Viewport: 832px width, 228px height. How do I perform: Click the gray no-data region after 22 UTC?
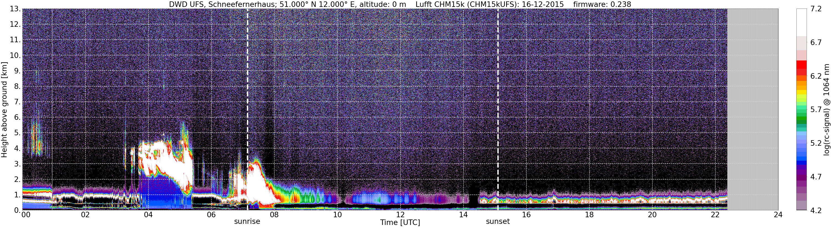[x=752, y=110]
